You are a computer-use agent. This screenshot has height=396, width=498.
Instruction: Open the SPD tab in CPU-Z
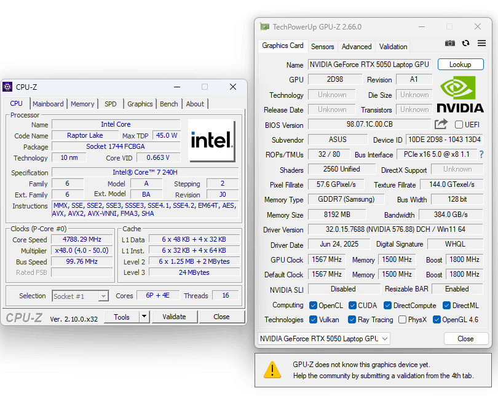pyautogui.click(x=111, y=104)
